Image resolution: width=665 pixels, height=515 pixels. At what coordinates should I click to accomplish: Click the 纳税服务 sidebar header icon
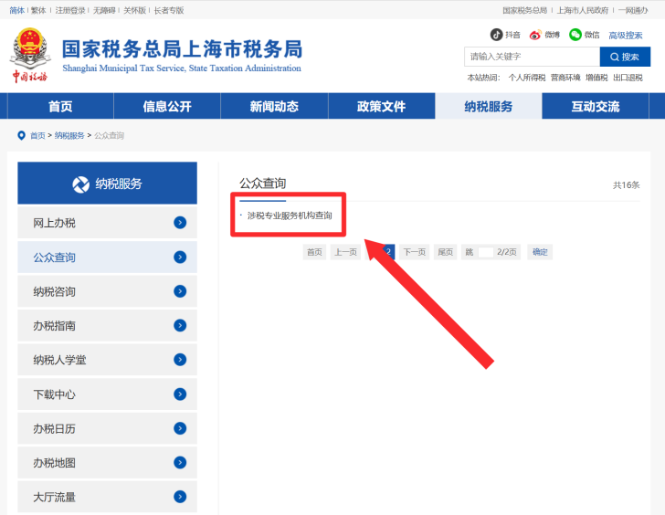(x=81, y=184)
